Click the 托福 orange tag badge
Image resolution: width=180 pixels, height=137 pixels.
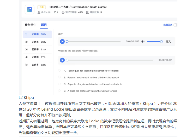click(41, 7)
